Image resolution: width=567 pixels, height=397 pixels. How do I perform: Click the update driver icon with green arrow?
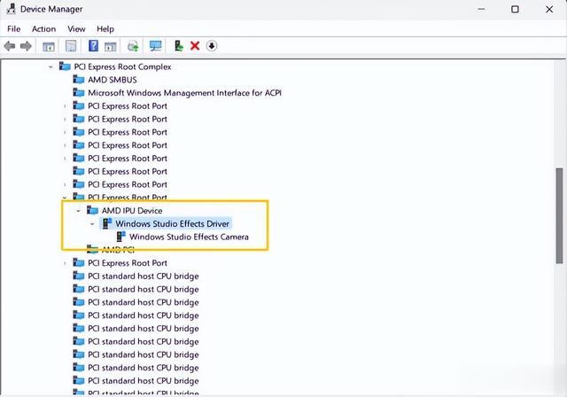(x=179, y=46)
